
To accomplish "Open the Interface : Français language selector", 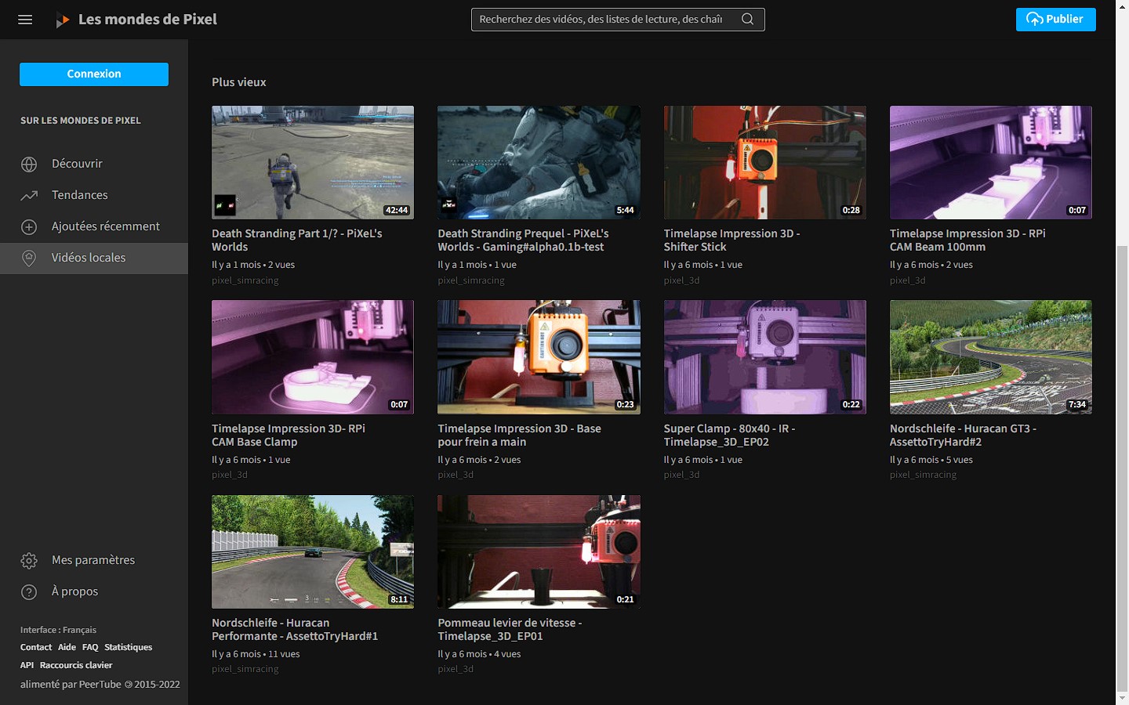I will [x=58, y=630].
